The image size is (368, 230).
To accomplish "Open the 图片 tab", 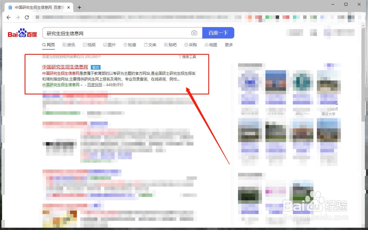I will tap(109, 45).
